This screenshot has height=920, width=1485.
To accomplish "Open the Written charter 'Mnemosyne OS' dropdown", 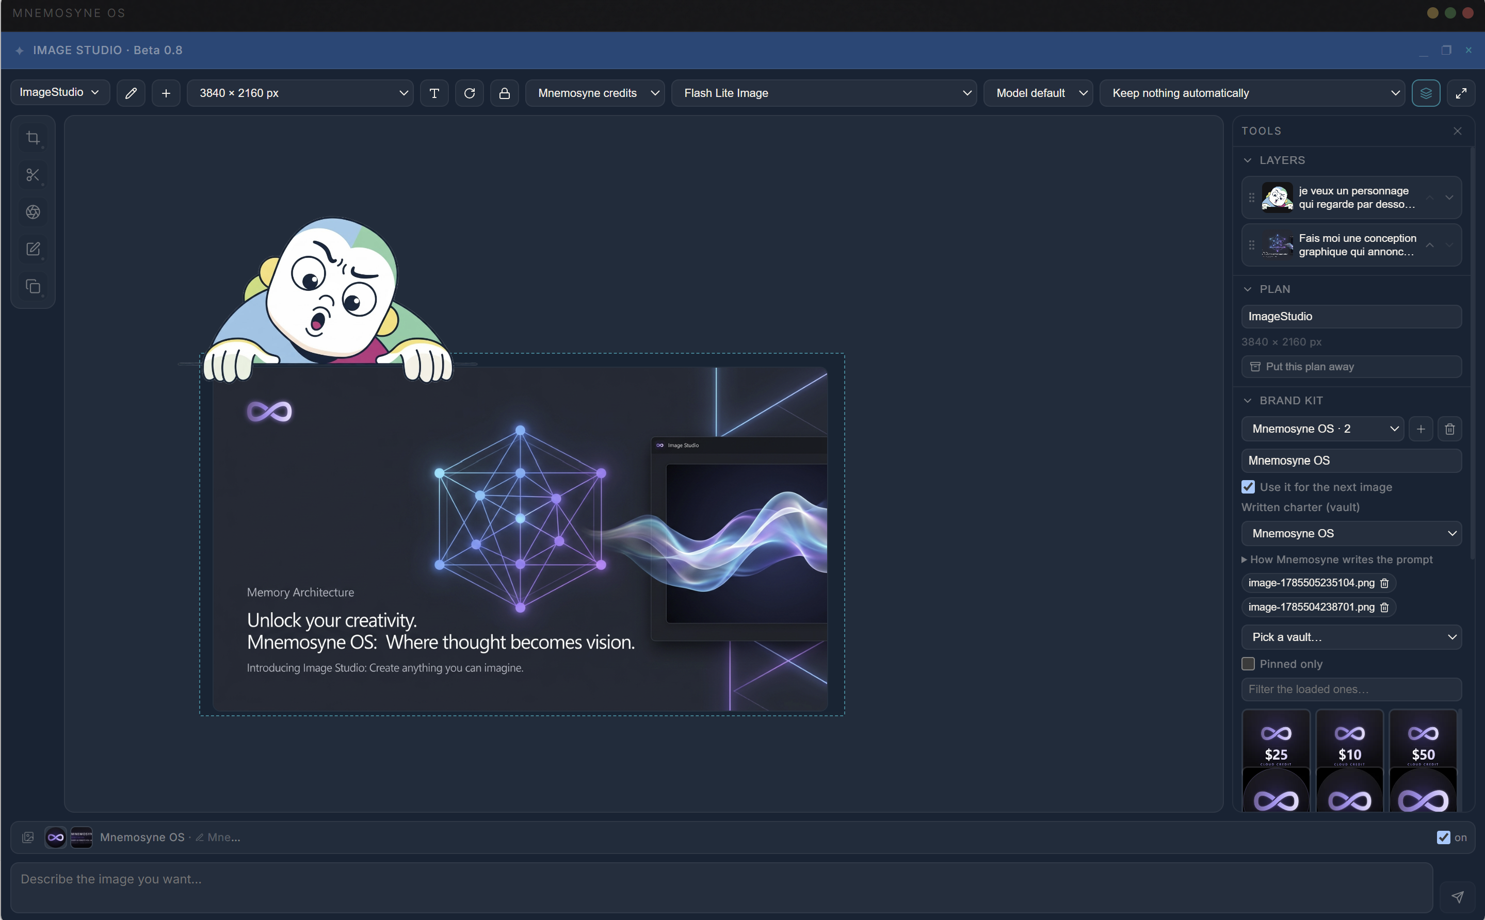I will [1352, 534].
